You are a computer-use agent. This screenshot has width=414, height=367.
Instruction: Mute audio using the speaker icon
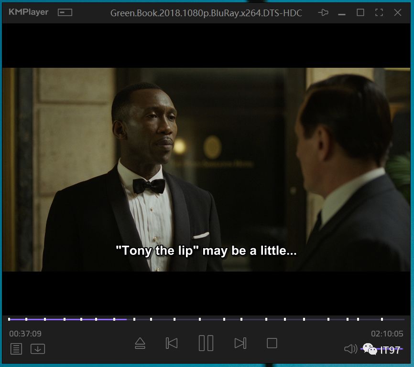350,349
